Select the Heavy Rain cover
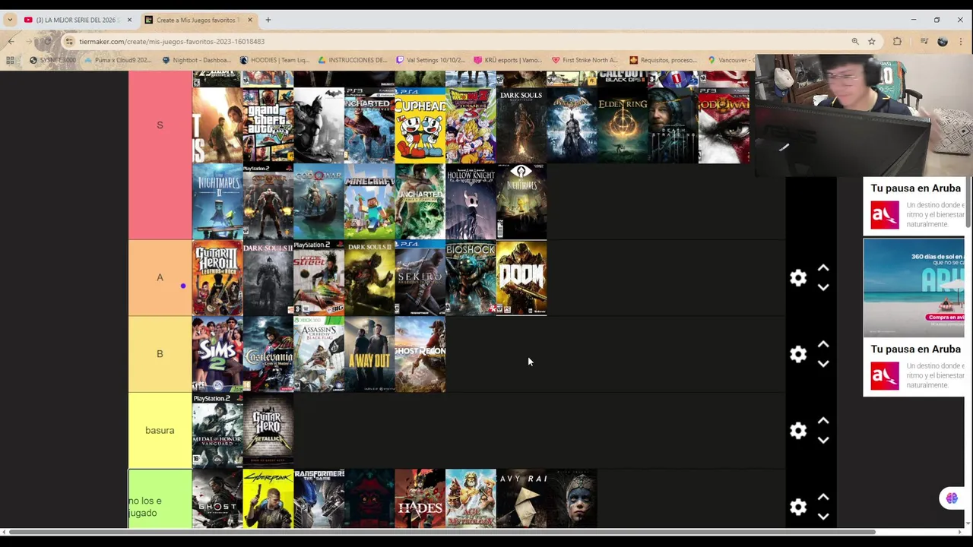Image resolution: width=973 pixels, height=547 pixels. pyautogui.click(x=521, y=498)
